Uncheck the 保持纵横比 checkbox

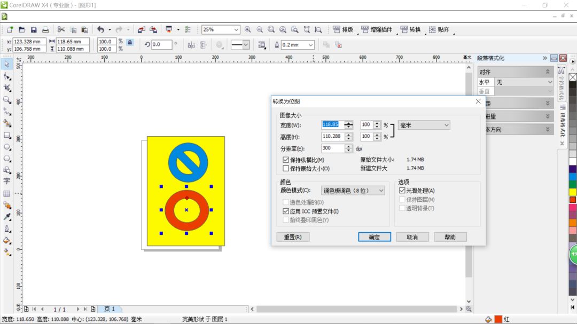[286, 160]
